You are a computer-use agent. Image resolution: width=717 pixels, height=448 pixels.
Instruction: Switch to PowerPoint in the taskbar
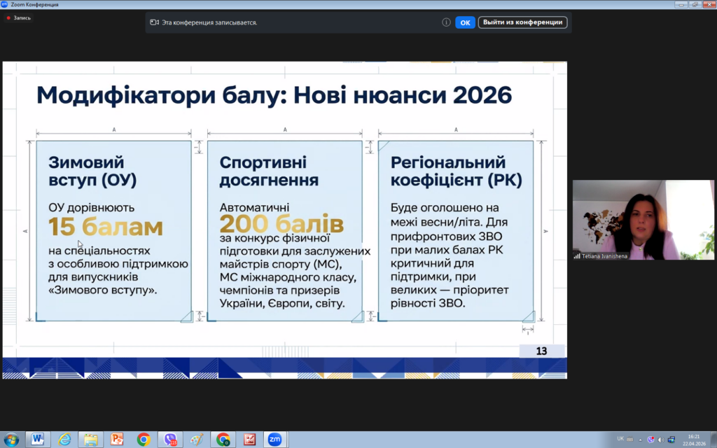coord(117,440)
